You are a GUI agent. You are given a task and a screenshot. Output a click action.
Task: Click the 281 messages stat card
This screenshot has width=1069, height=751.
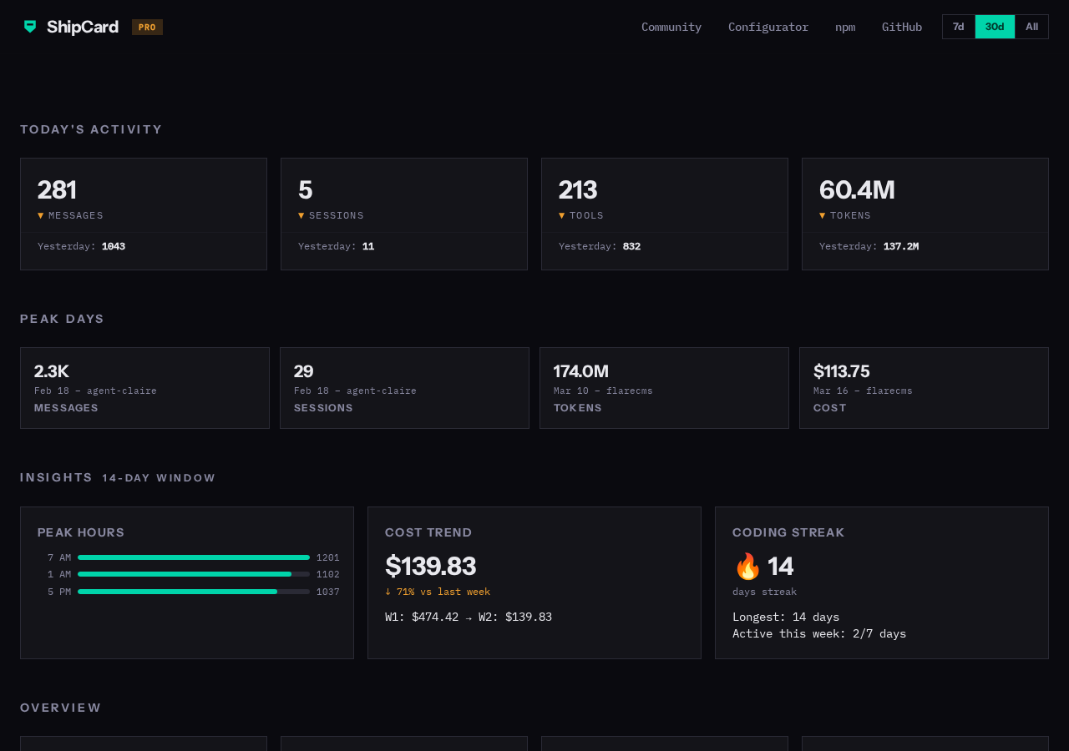144,214
